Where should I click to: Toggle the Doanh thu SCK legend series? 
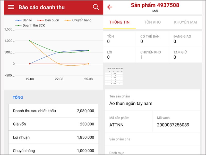30,25
